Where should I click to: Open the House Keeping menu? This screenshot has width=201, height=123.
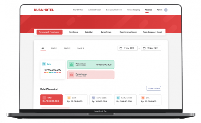(x=133, y=10)
